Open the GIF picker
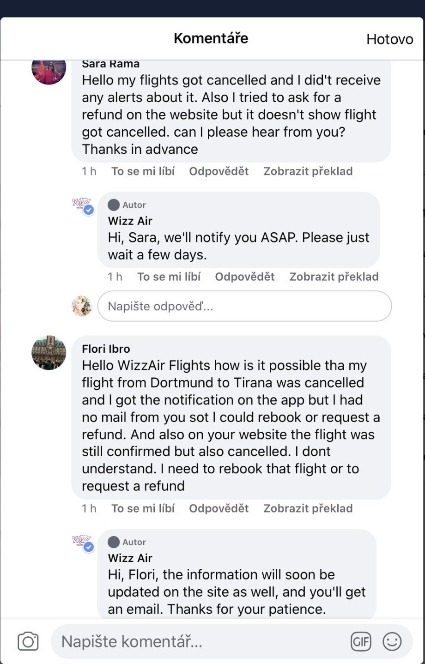The height and width of the screenshot is (664, 425). coord(361,642)
